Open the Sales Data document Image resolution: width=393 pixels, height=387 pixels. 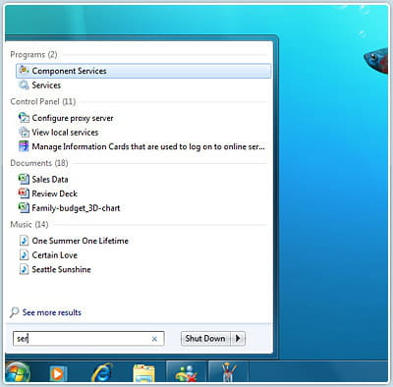click(50, 179)
